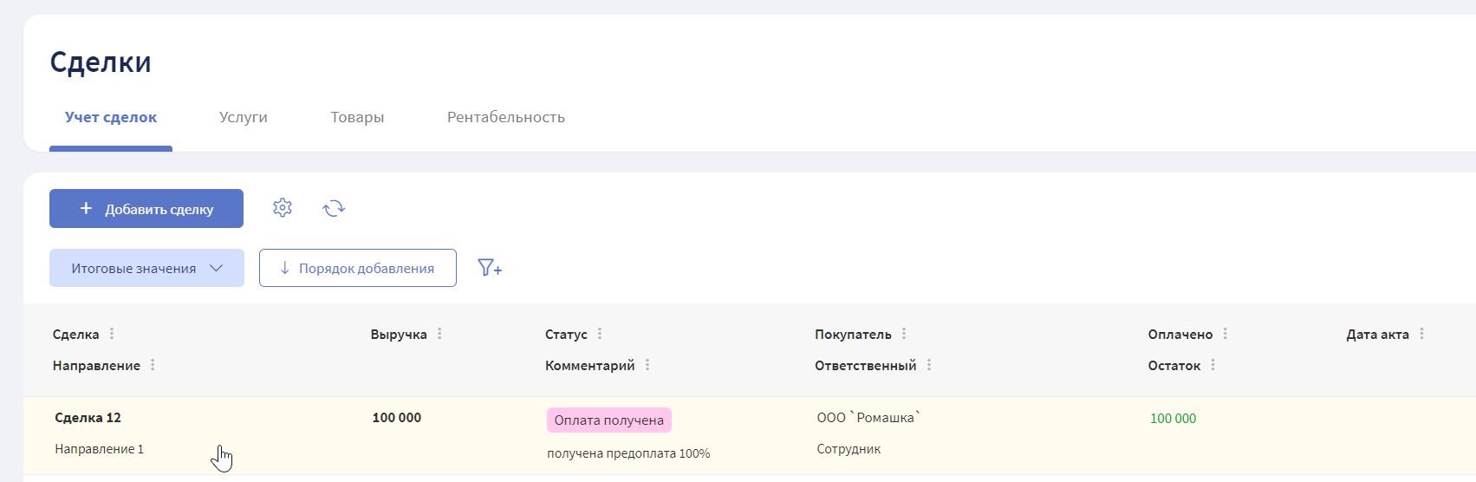1476x482 pixels.
Task: Change Порядок добавления sort order
Action: [358, 268]
